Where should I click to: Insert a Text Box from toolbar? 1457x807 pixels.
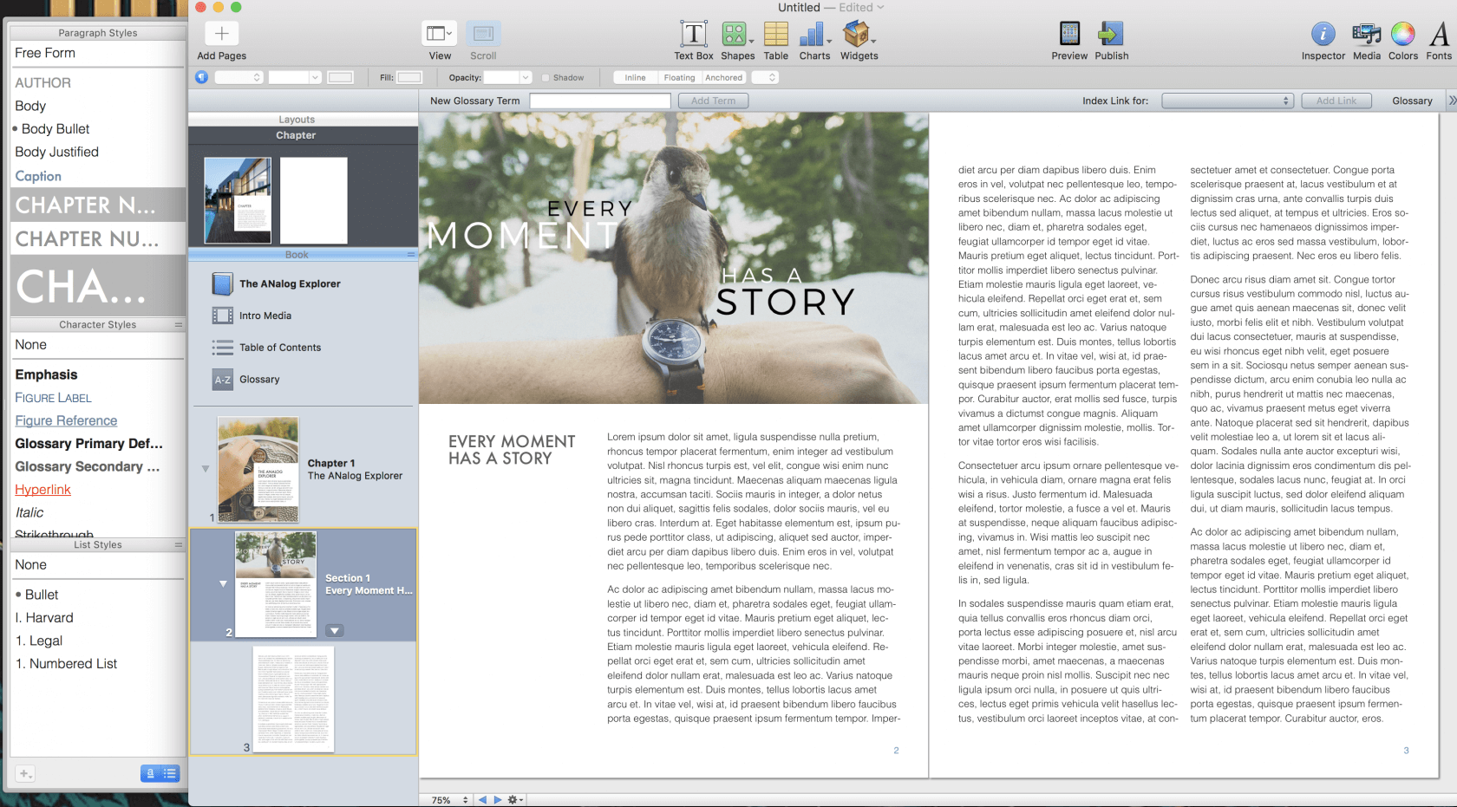[693, 34]
